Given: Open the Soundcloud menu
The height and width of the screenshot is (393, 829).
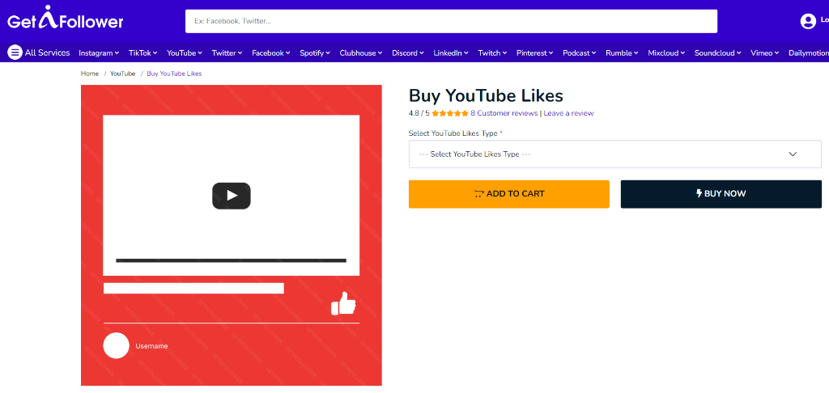Looking at the screenshot, I should (x=718, y=53).
